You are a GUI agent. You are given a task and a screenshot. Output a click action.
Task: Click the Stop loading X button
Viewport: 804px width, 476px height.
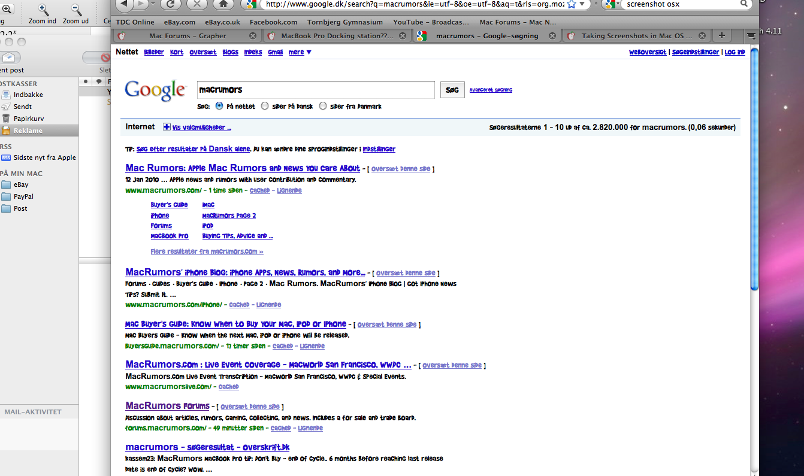pos(197,4)
